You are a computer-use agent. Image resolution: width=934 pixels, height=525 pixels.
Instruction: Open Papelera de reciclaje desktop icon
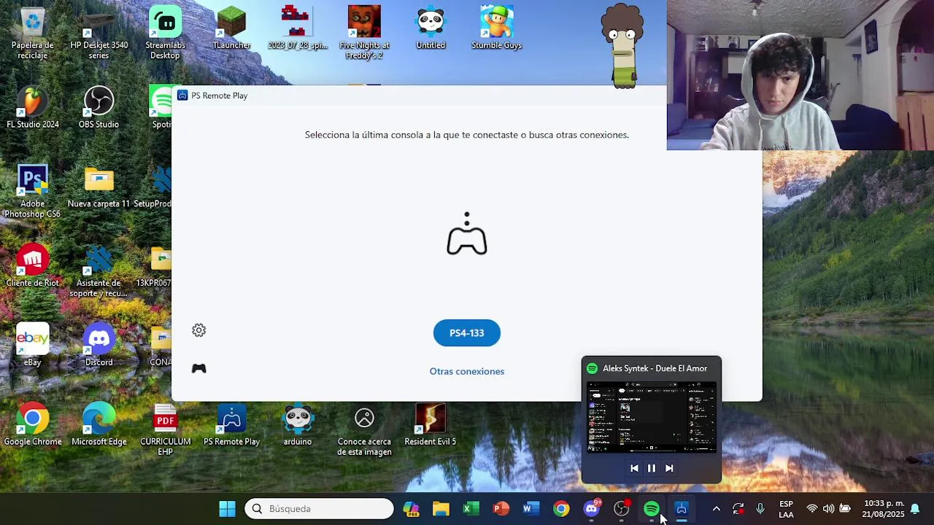click(32, 33)
